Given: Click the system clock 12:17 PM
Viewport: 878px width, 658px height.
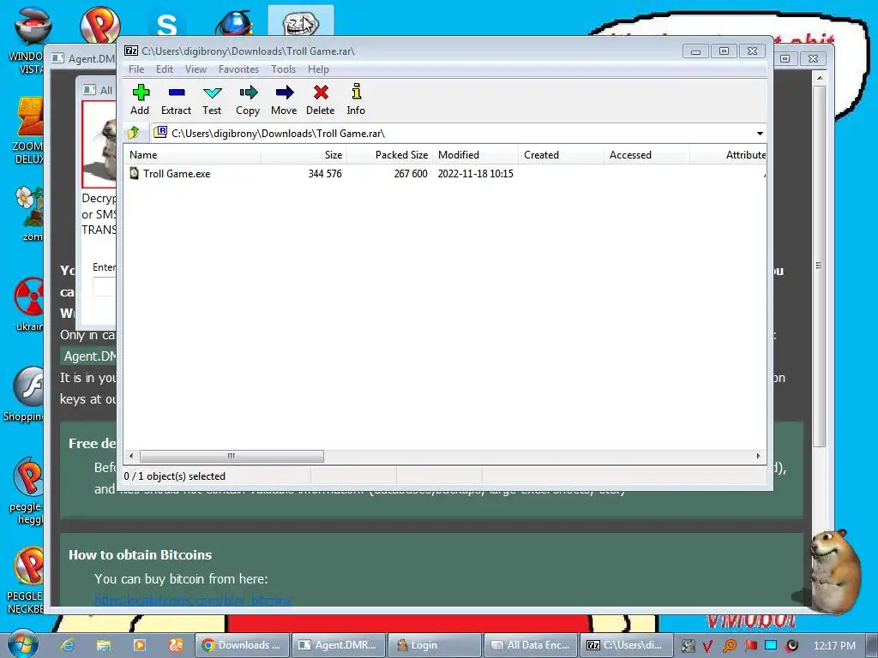Looking at the screenshot, I should (834, 645).
